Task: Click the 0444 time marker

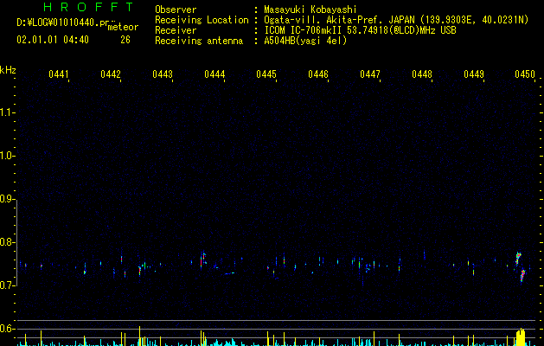Action: [x=214, y=74]
